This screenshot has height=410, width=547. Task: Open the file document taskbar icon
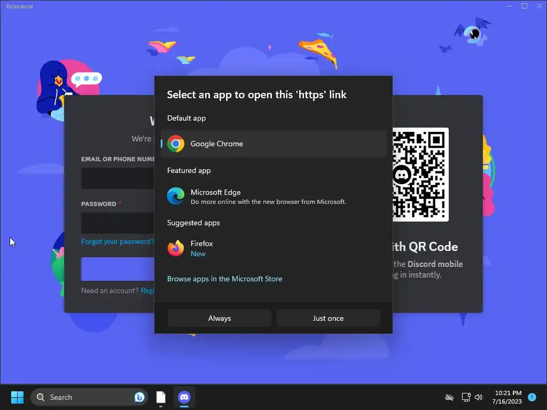[161, 397]
